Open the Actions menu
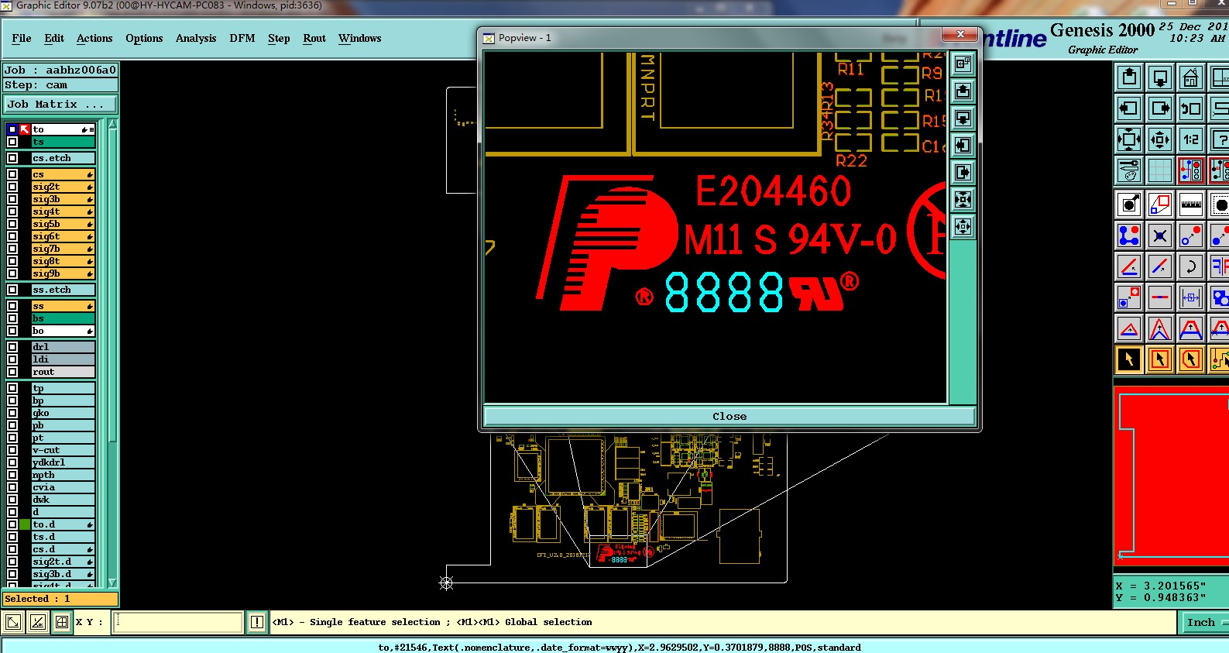1229x653 pixels. [x=94, y=38]
